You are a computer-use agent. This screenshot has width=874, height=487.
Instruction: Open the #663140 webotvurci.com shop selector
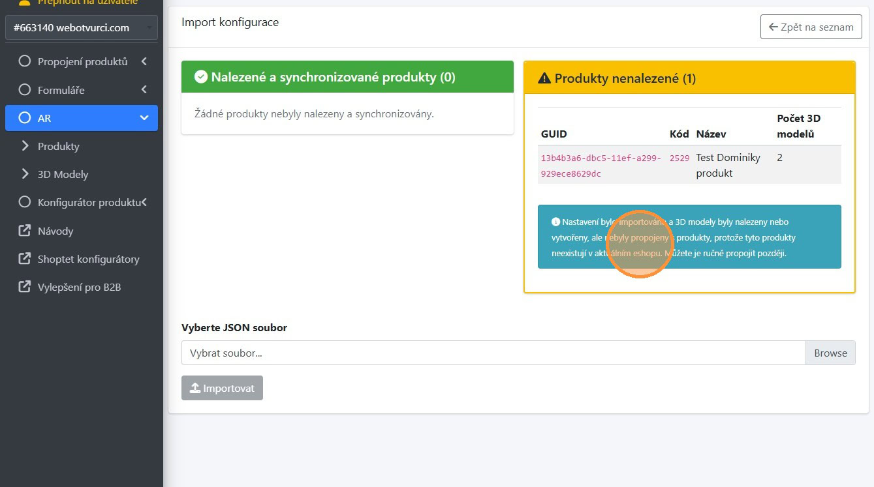(x=82, y=27)
